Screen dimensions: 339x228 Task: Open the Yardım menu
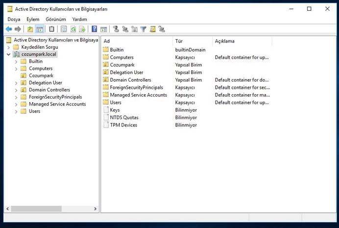[x=79, y=19]
